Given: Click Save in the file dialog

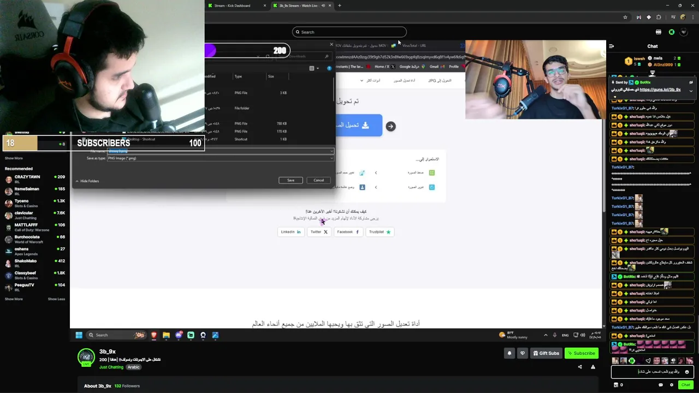Looking at the screenshot, I should pyautogui.click(x=291, y=180).
